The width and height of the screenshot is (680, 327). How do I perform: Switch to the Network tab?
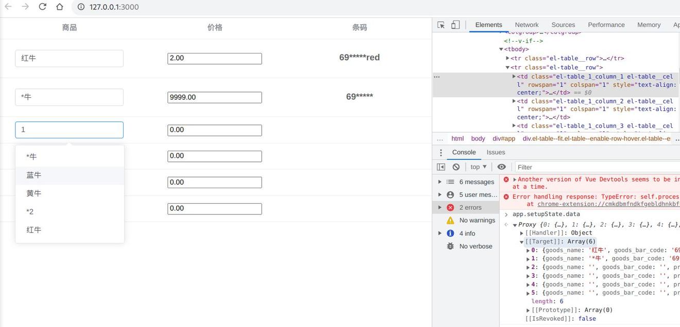[x=526, y=24]
